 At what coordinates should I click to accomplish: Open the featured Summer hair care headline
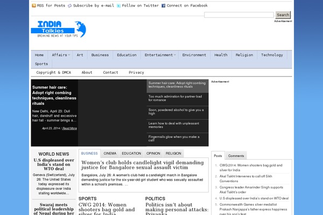[x=54, y=95]
